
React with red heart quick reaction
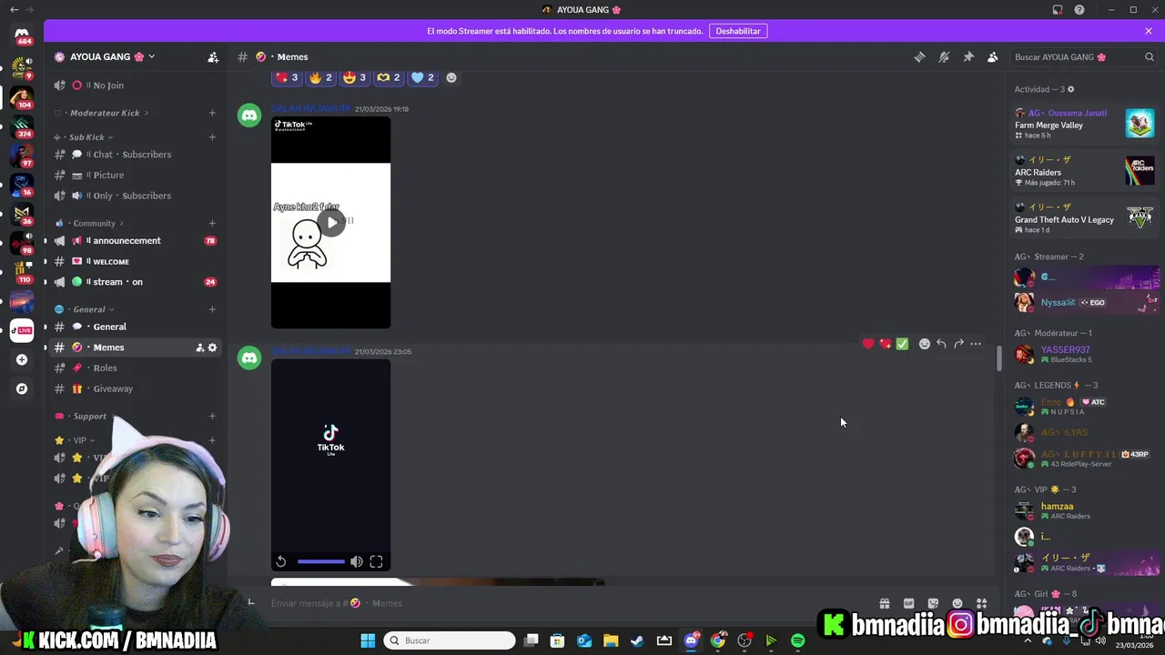tap(868, 344)
